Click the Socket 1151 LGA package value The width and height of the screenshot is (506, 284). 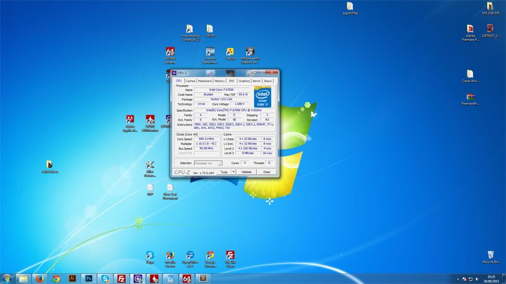pyautogui.click(x=222, y=99)
